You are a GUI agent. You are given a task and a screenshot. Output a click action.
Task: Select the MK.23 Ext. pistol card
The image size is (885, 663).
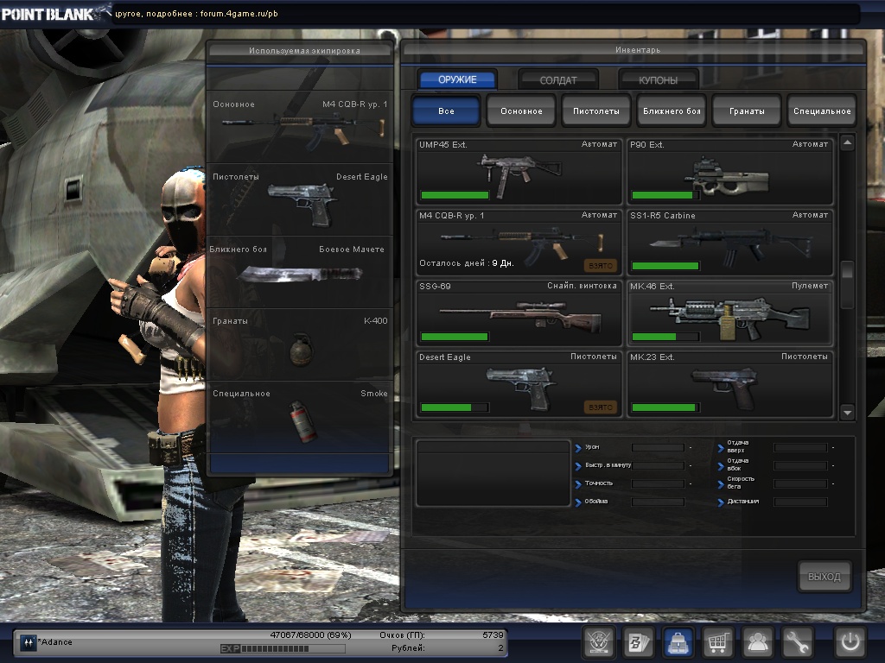click(729, 384)
